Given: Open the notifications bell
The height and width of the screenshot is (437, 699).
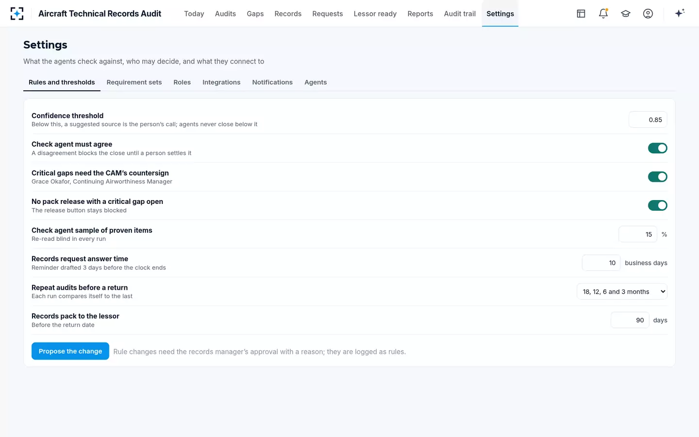Looking at the screenshot, I should [x=603, y=14].
